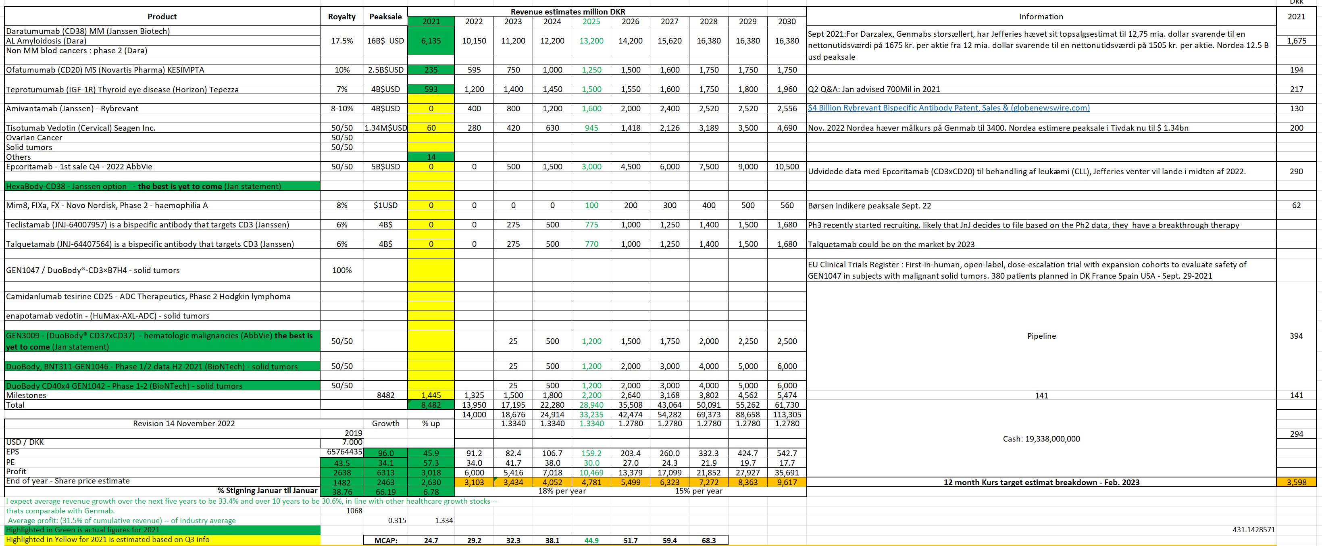Click the '2.5B$USD' peaksale cell

385,70
